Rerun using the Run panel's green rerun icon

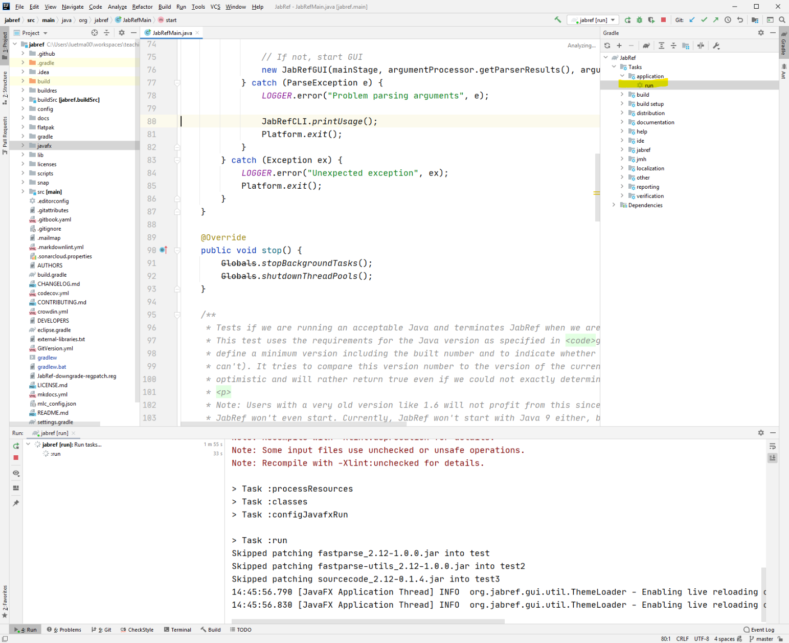pos(16,446)
